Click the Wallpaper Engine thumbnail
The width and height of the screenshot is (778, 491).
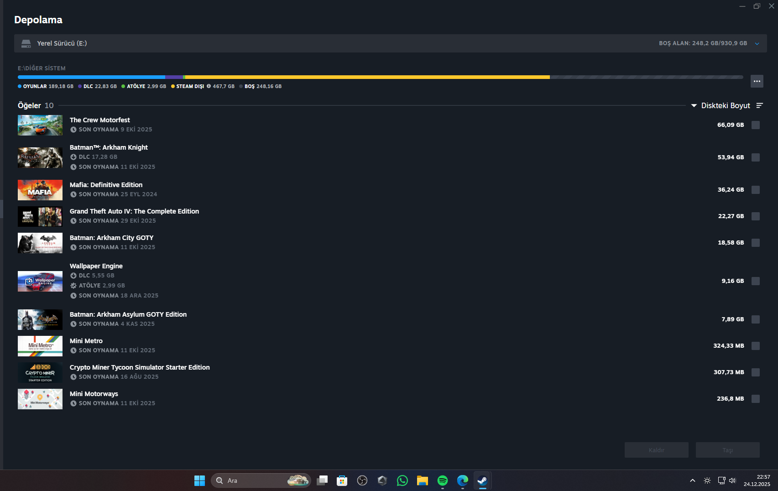tap(40, 281)
